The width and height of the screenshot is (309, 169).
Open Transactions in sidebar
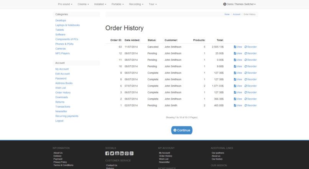tap(62, 107)
